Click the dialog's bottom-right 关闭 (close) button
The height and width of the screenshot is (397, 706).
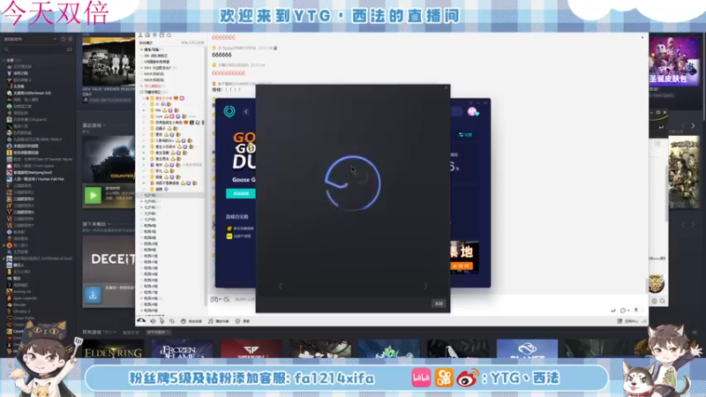[x=439, y=303]
